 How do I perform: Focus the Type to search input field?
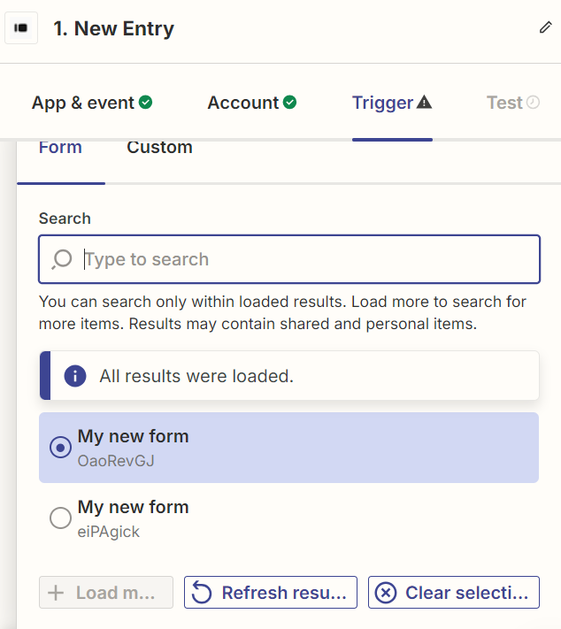(x=289, y=259)
